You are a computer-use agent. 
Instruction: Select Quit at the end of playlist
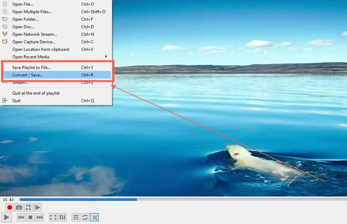click(x=56, y=93)
